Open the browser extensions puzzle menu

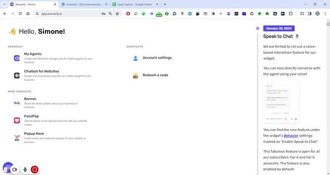click(290, 14)
